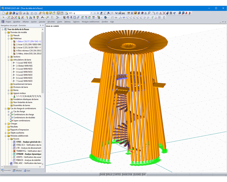The height and width of the screenshot is (182, 227).
Task: Open the Résultats menu
Action: (51, 22)
